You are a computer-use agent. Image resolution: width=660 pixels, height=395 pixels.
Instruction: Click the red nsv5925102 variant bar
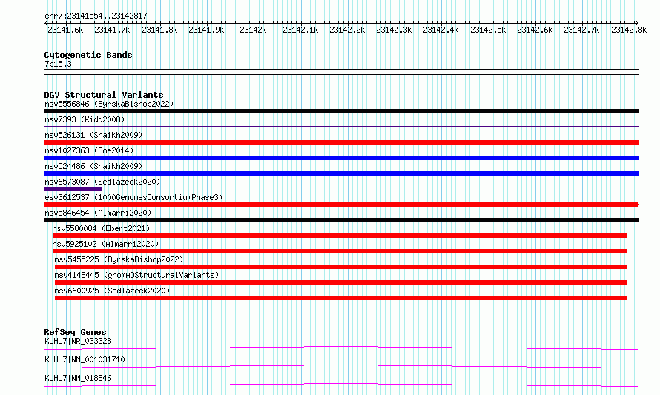pyautogui.click(x=340, y=251)
